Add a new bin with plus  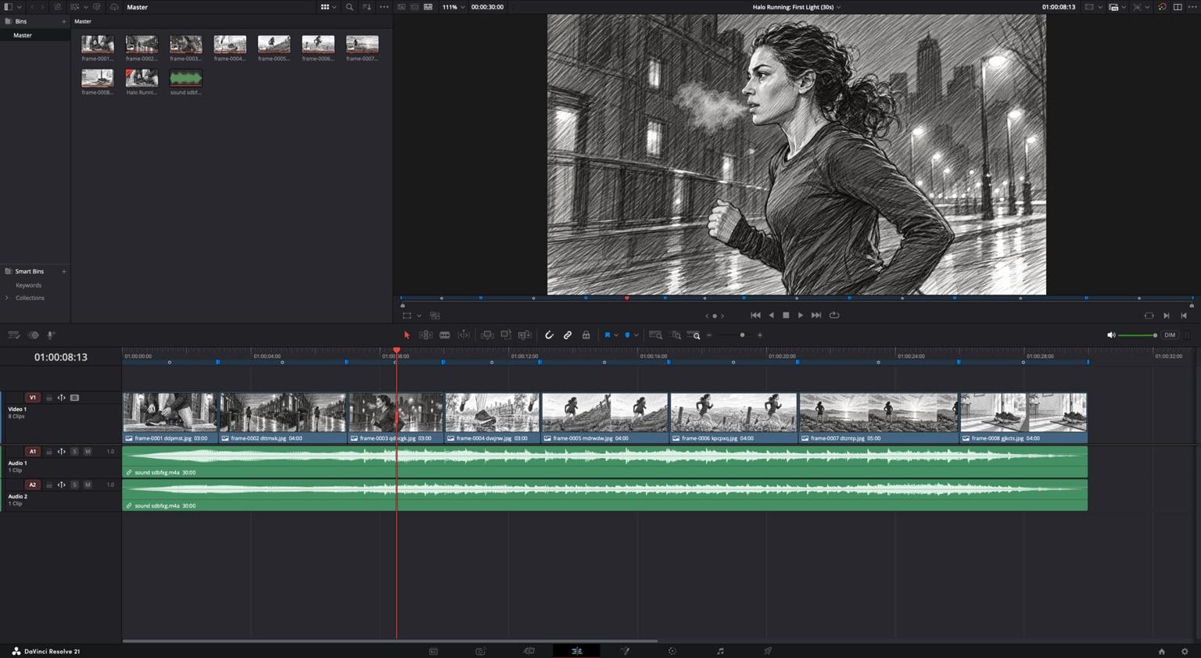click(x=64, y=21)
